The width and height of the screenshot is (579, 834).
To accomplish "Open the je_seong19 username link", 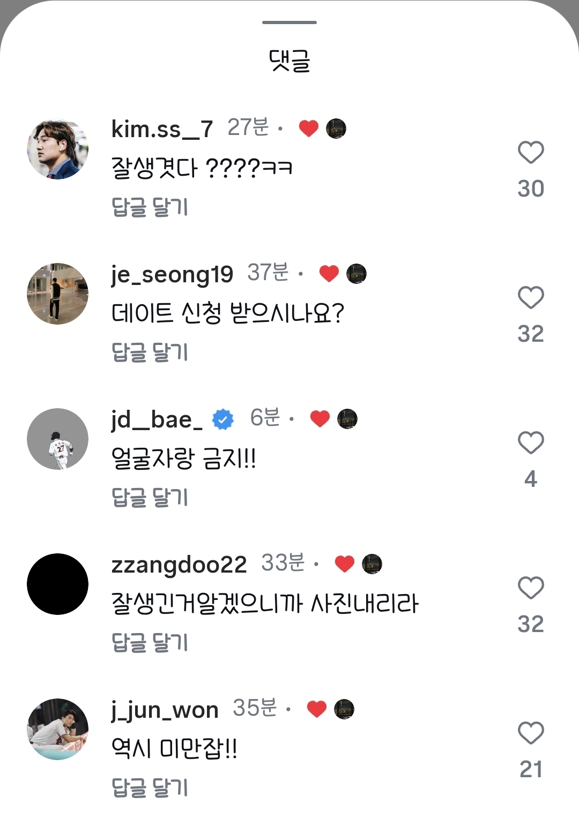I will [x=172, y=275].
